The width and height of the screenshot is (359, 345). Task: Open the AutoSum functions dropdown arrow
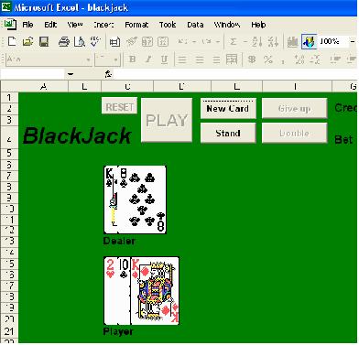(x=245, y=41)
